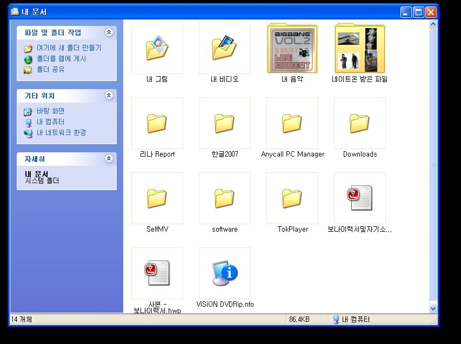
Task: Click the scrollbar down arrow
Action: [x=433, y=308]
